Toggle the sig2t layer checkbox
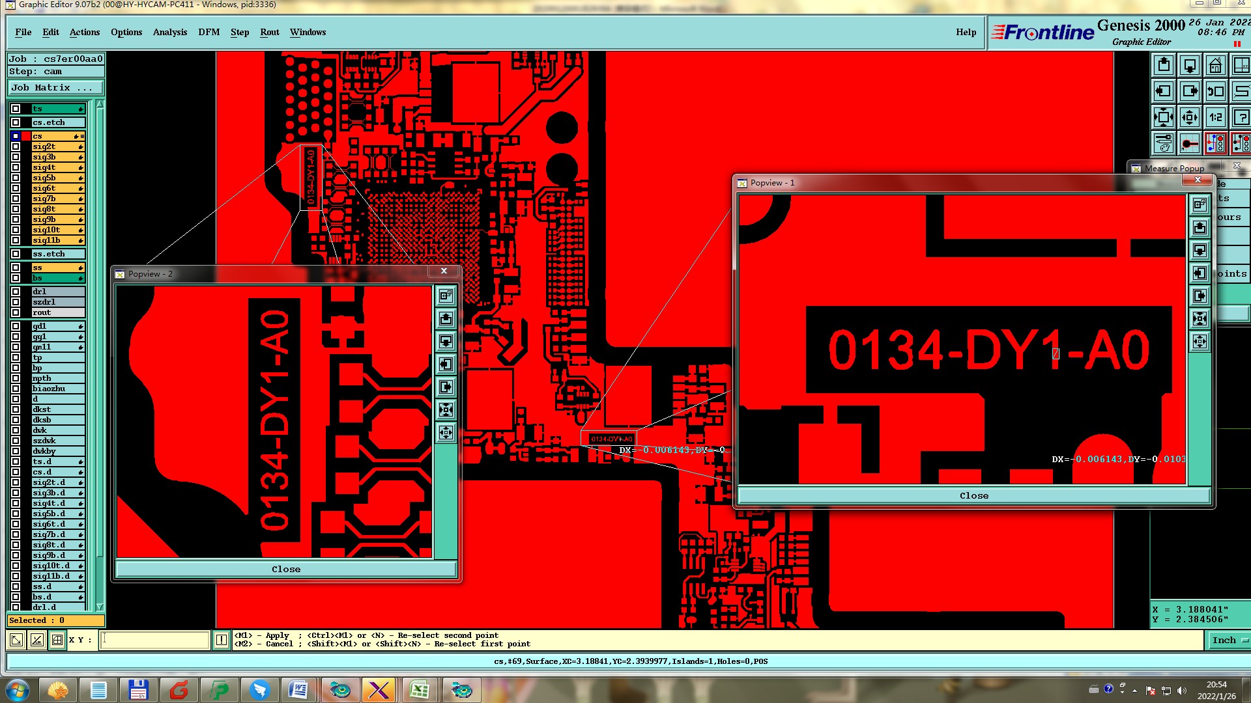The height and width of the screenshot is (703, 1251). pyautogui.click(x=16, y=146)
